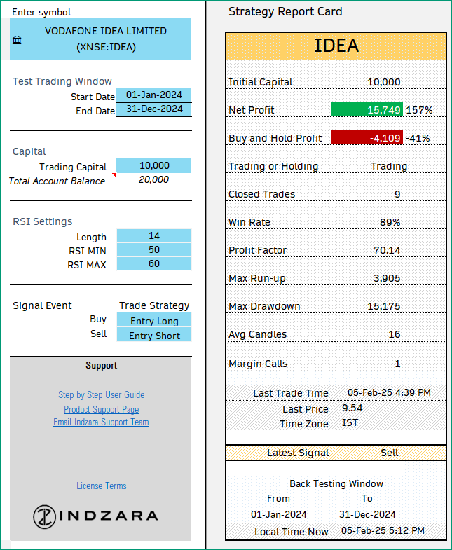Screen dimensions: 452x550
Task: Select Back Testing From date 01-Jan-2024
Action: 279,514
